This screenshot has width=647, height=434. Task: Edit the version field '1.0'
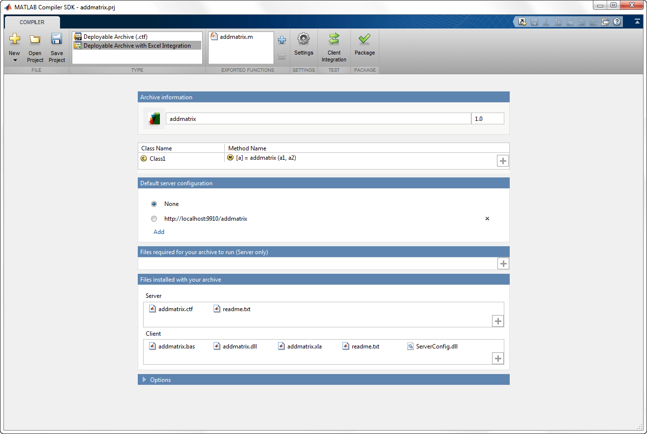488,118
